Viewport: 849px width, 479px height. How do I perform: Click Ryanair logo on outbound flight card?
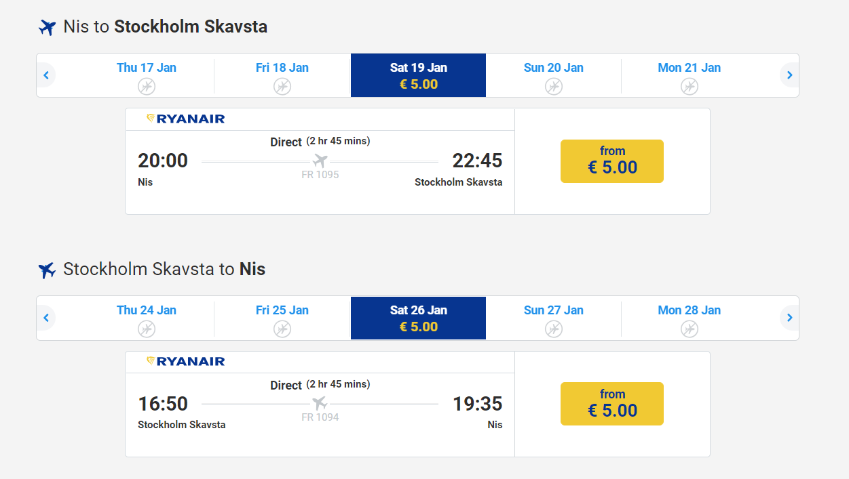click(x=186, y=119)
